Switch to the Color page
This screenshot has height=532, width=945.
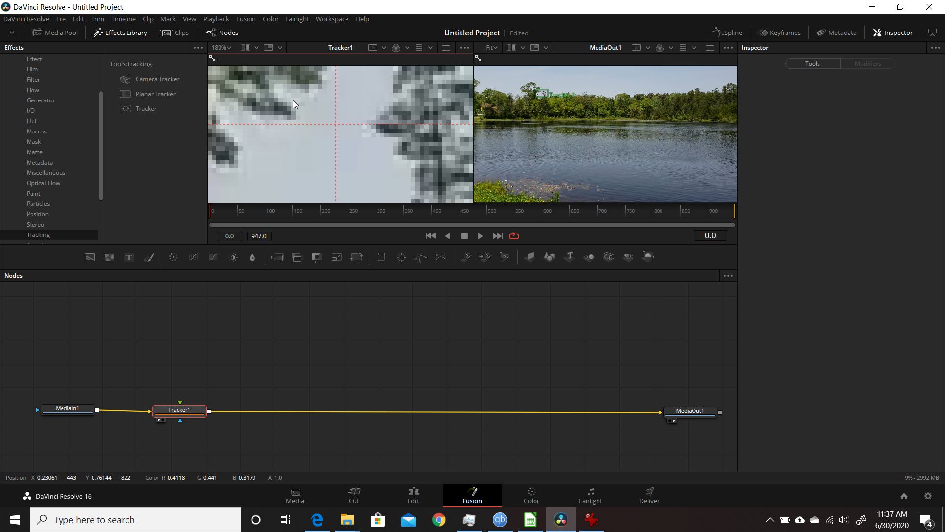click(531, 496)
